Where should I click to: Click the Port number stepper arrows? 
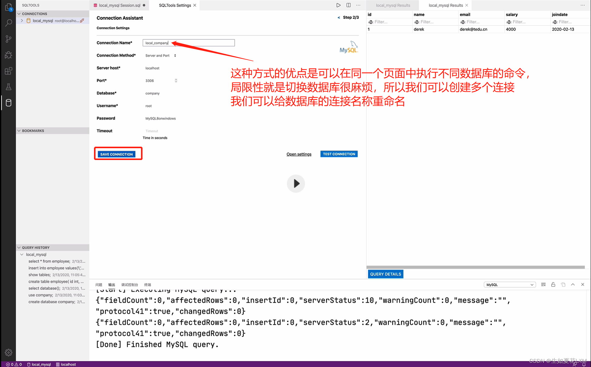point(176,81)
